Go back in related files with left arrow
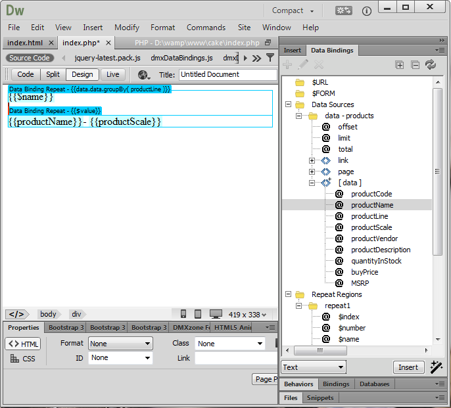Image resolution: width=451 pixels, height=408 pixels. (64, 58)
